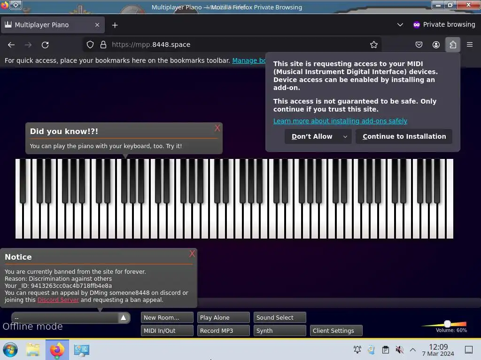Click the Windows-style start menu orb
481x360 pixels.
click(x=10, y=350)
